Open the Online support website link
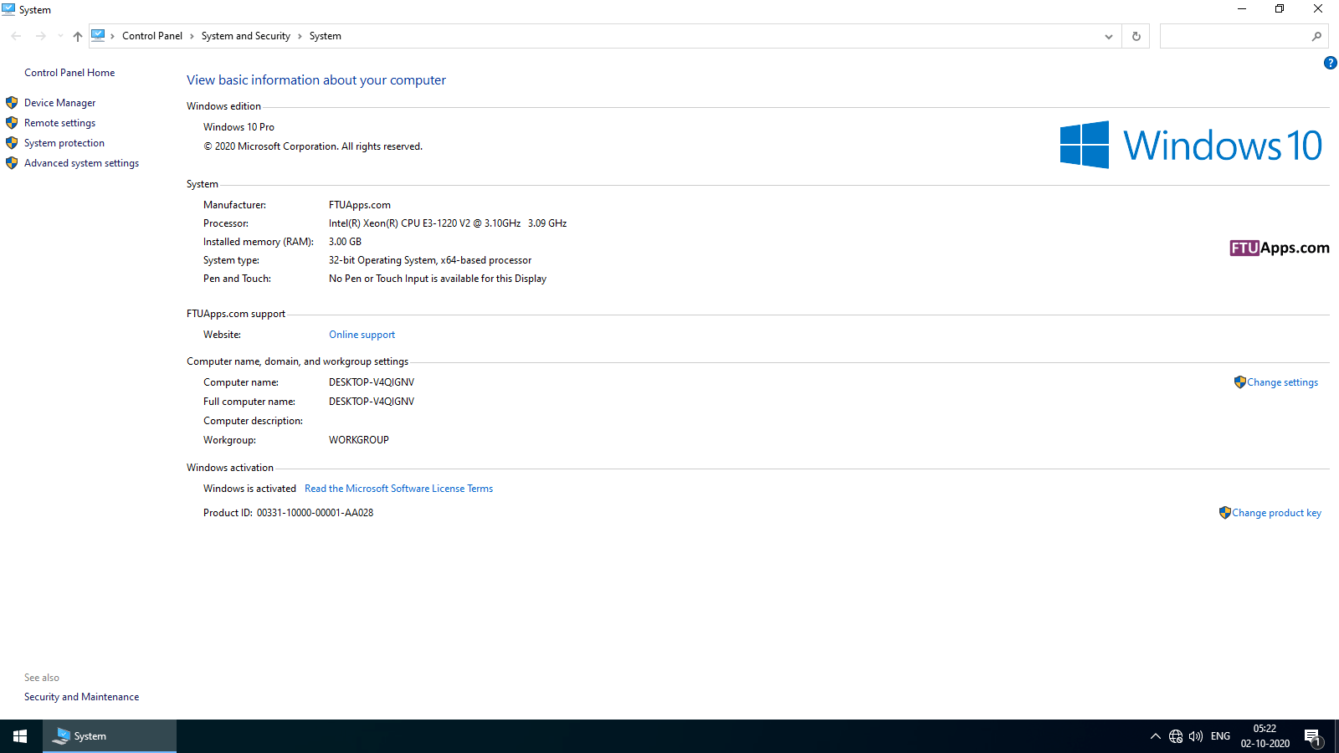Viewport: 1339px width, 753px height. [x=362, y=335]
